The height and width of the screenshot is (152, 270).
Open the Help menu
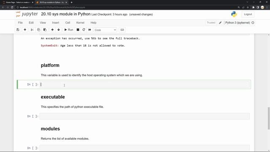(x=93, y=22)
